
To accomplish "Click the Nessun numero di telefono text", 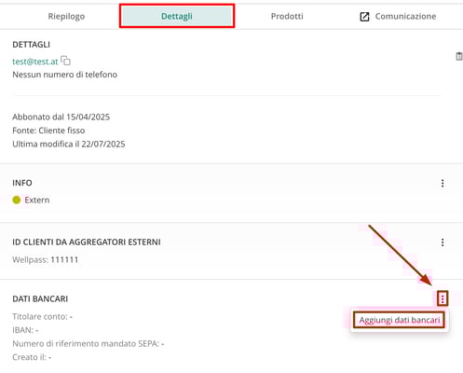I will tap(65, 75).
